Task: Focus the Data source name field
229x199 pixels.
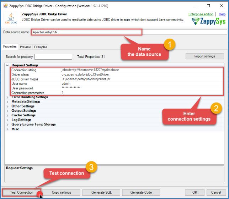Action: 129,32
